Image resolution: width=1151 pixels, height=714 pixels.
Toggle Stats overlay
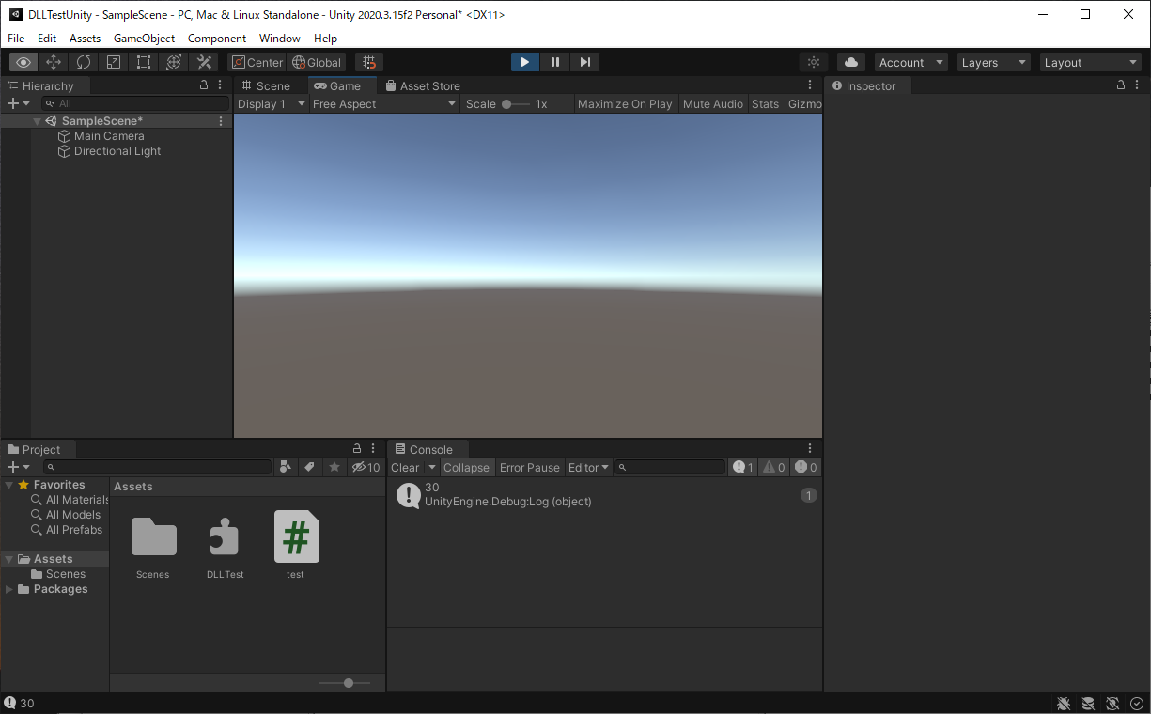point(766,103)
